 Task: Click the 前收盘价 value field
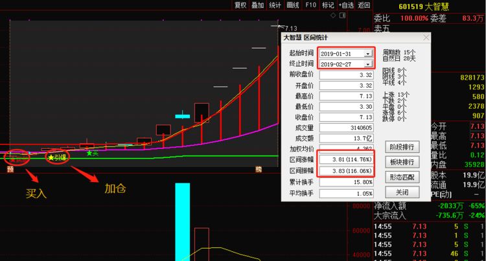tap(346, 75)
